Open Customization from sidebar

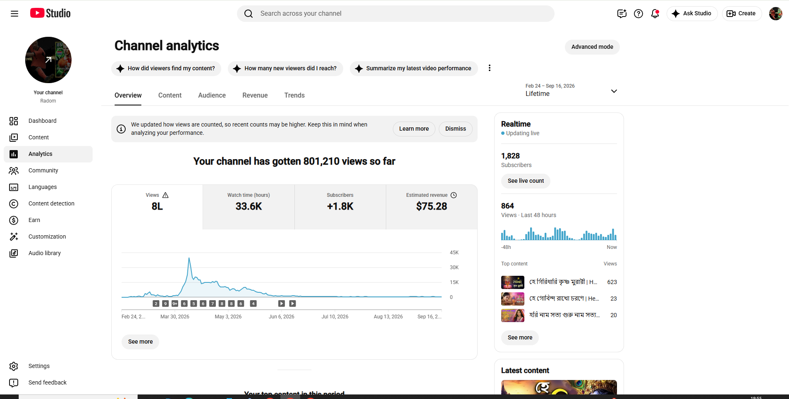pos(48,237)
